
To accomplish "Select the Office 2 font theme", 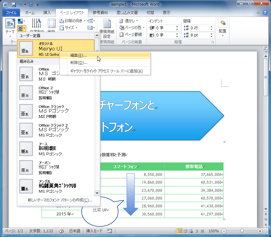I will [x=56, y=93].
